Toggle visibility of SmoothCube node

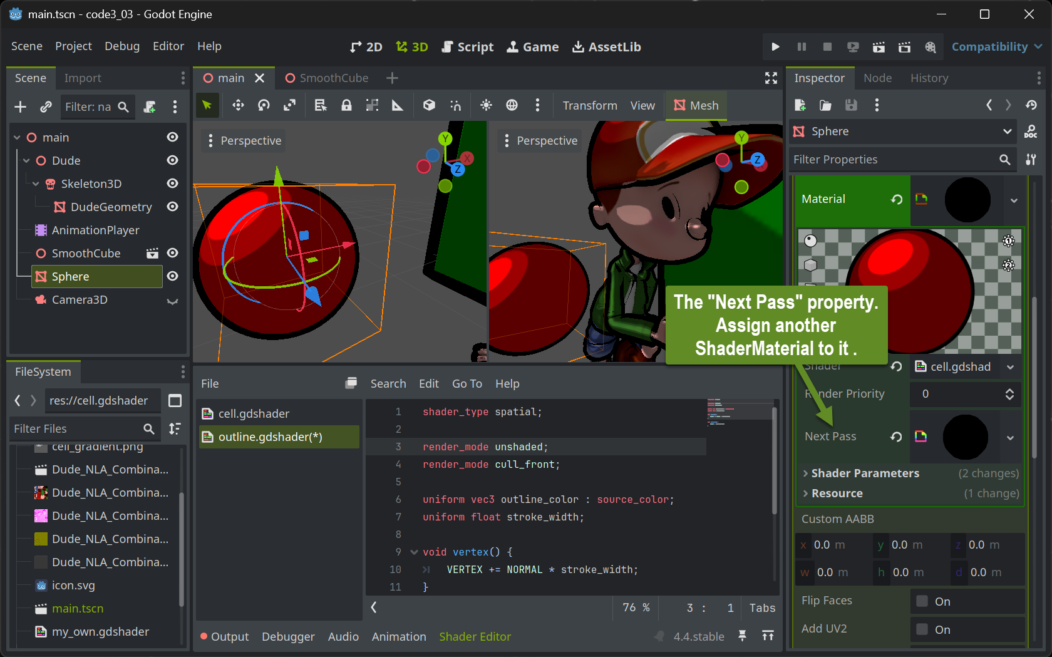173,253
